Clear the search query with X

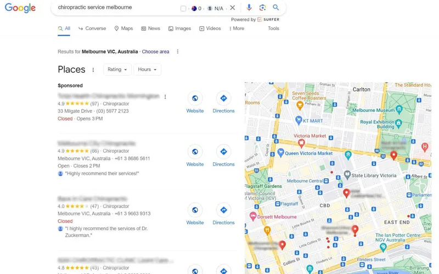click(x=232, y=8)
